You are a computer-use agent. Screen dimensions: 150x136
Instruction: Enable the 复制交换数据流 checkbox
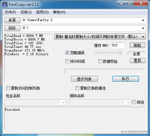coord(77,88)
